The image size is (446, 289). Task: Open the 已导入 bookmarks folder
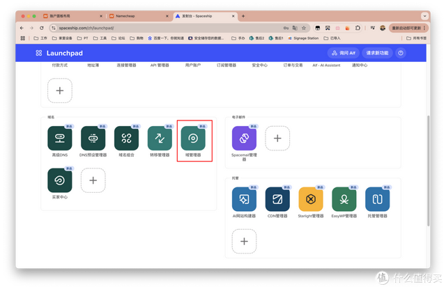pyautogui.click(x=332, y=38)
